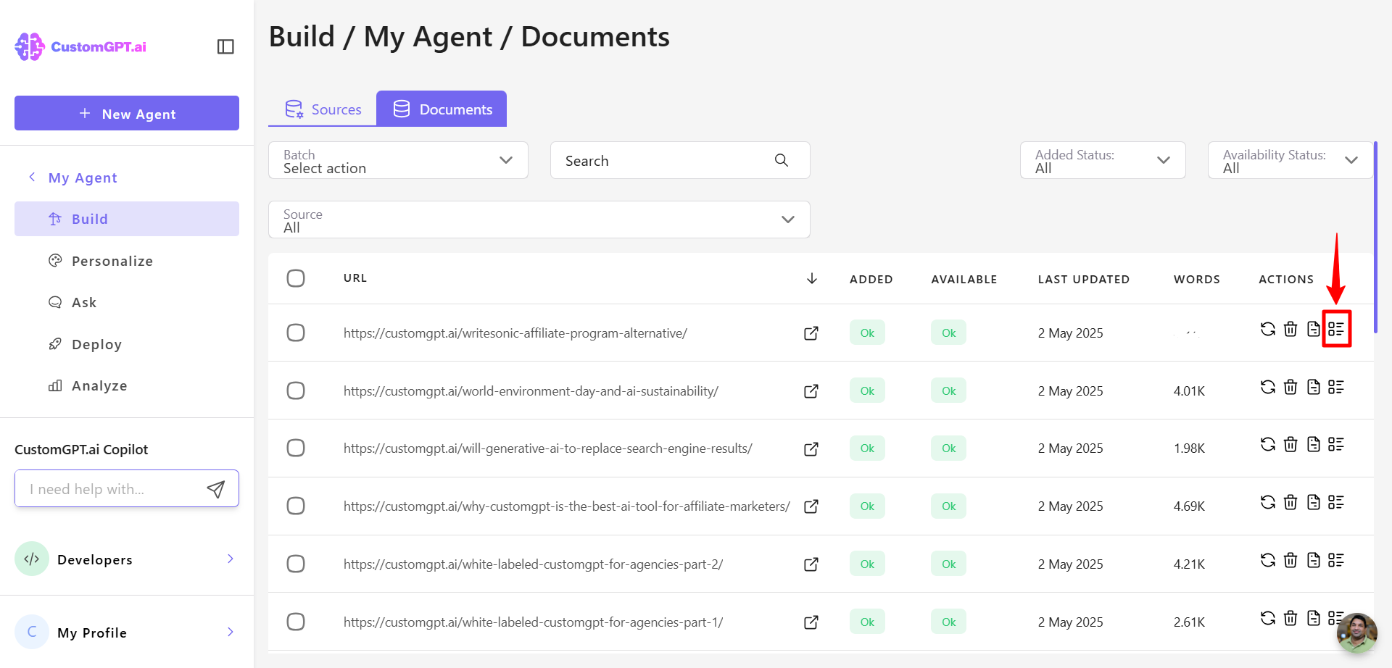The image size is (1392, 668).
Task: Open page file icon for agencies-part-1 row
Action: coord(1314,618)
